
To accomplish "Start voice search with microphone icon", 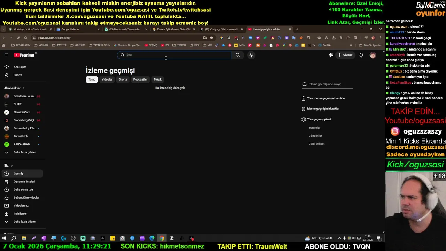I will [x=251, y=55].
